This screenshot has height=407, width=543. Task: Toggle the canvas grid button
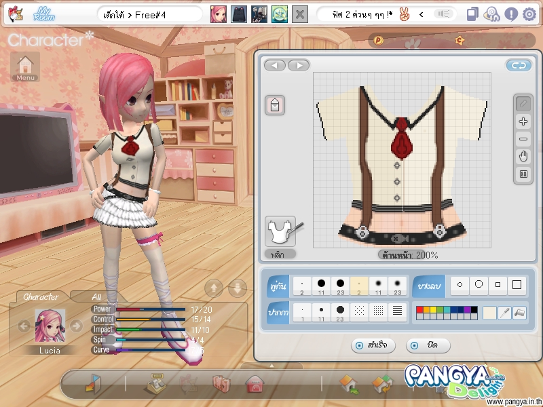[523, 174]
